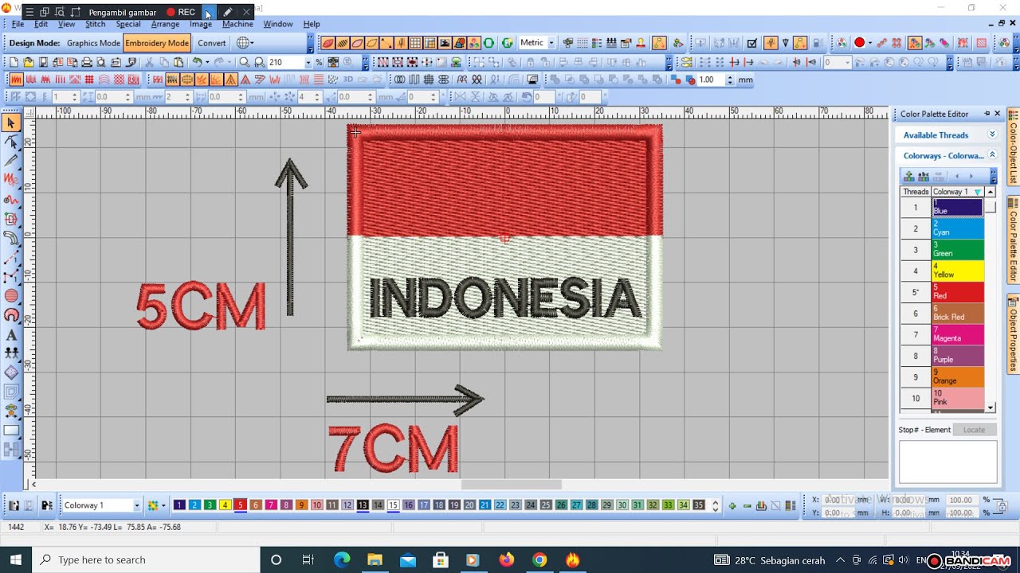Click the 1.00 mm offset input field
The height and width of the screenshot is (573, 1020).
click(710, 80)
